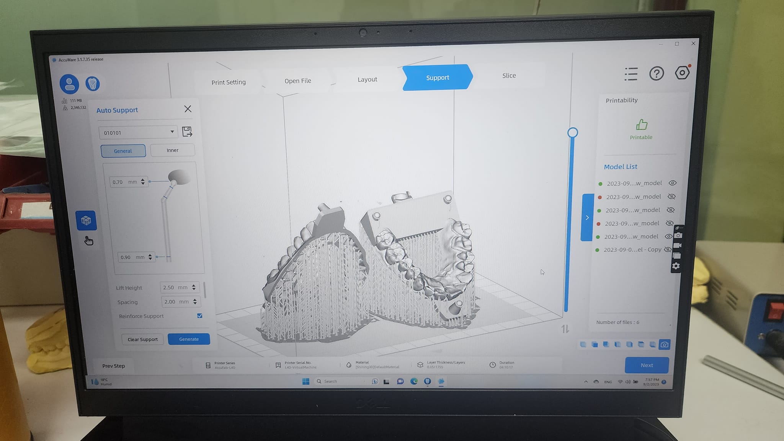784x441 pixels.
Task: Select the General support mode
Action: pos(123,151)
